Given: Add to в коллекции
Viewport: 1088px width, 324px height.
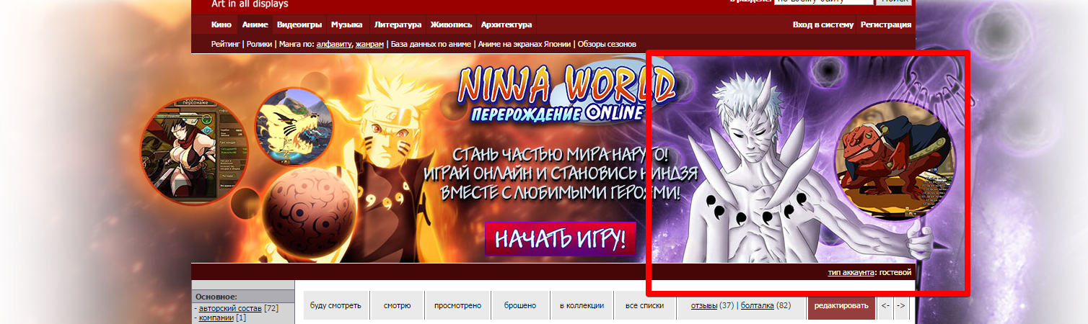Looking at the screenshot, I should tap(582, 305).
